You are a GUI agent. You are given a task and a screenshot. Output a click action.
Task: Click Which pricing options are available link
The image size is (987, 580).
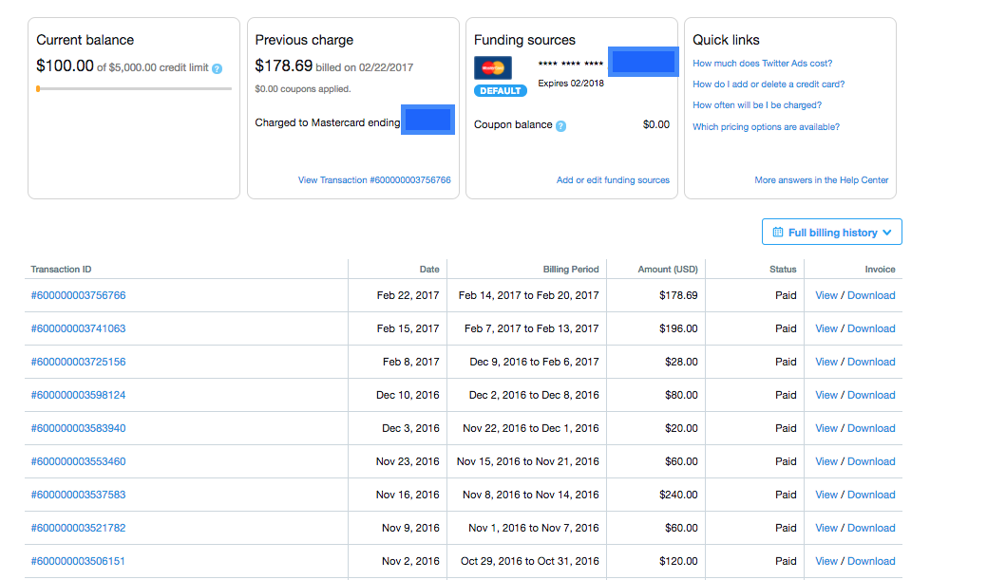pos(766,127)
